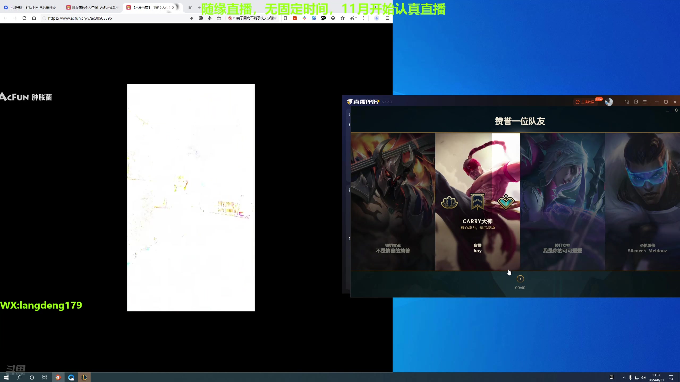
Task: Open Task View on taskbar
Action: [45, 377]
